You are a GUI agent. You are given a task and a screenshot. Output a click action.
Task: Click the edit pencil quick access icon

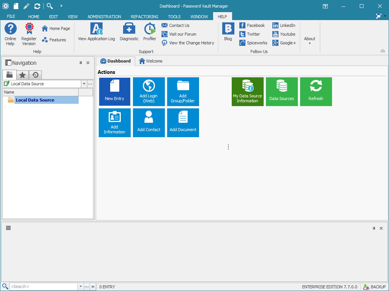click(x=27, y=6)
